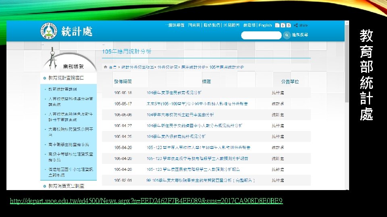
Task: Open the depart.moe.edu.tw URL hyperlink
Action: pos(146,201)
